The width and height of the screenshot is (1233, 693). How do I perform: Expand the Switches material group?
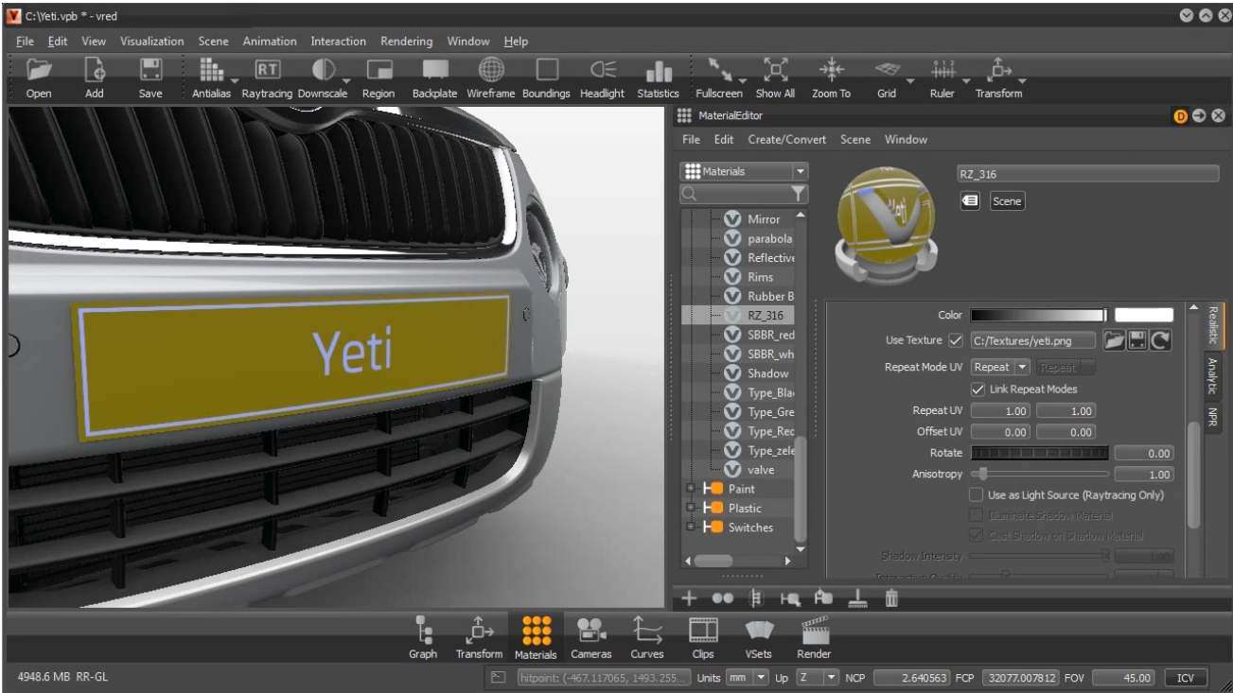click(691, 528)
